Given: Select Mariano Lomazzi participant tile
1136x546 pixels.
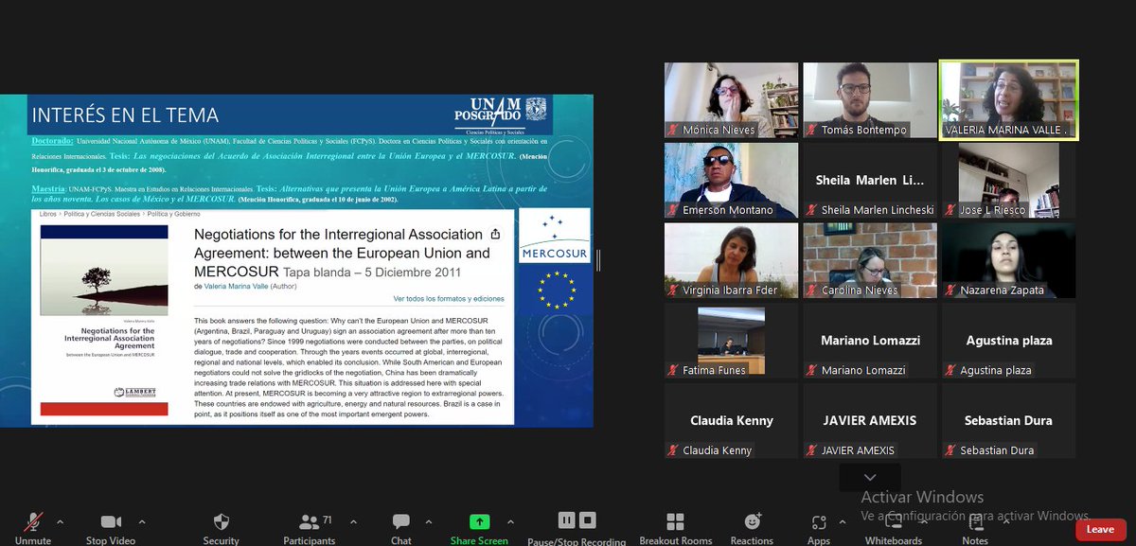Looking at the screenshot, I should [x=870, y=341].
